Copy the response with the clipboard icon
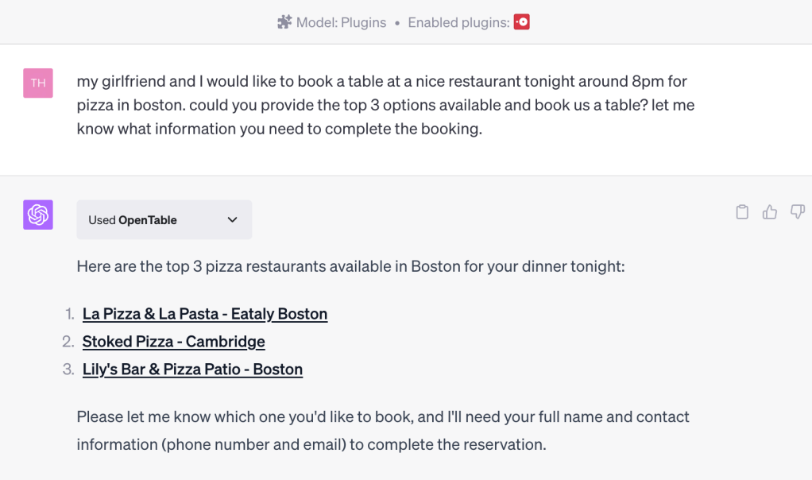The height and width of the screenshot is (480, 812). pos(742,212)
